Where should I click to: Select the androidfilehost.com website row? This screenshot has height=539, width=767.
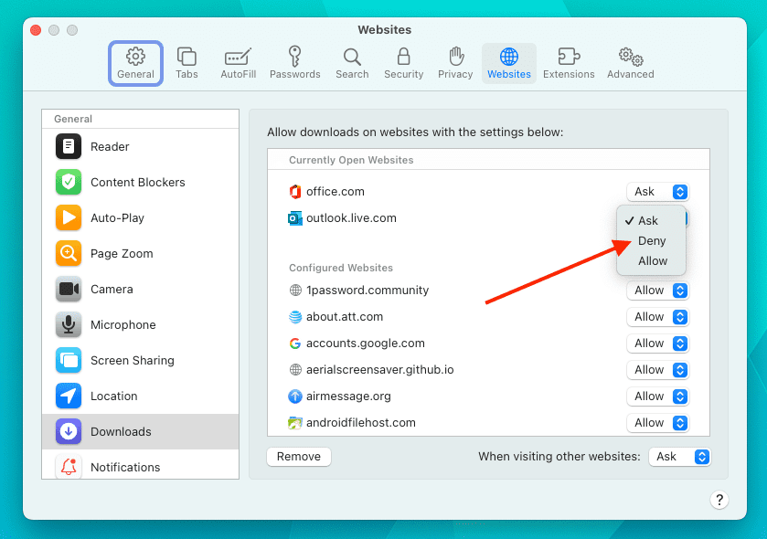coord(488,423)
